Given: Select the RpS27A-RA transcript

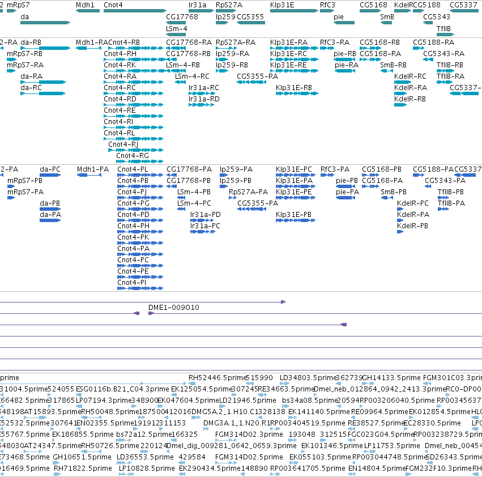Looking at the screenshot, I should (x=236, y=42).
